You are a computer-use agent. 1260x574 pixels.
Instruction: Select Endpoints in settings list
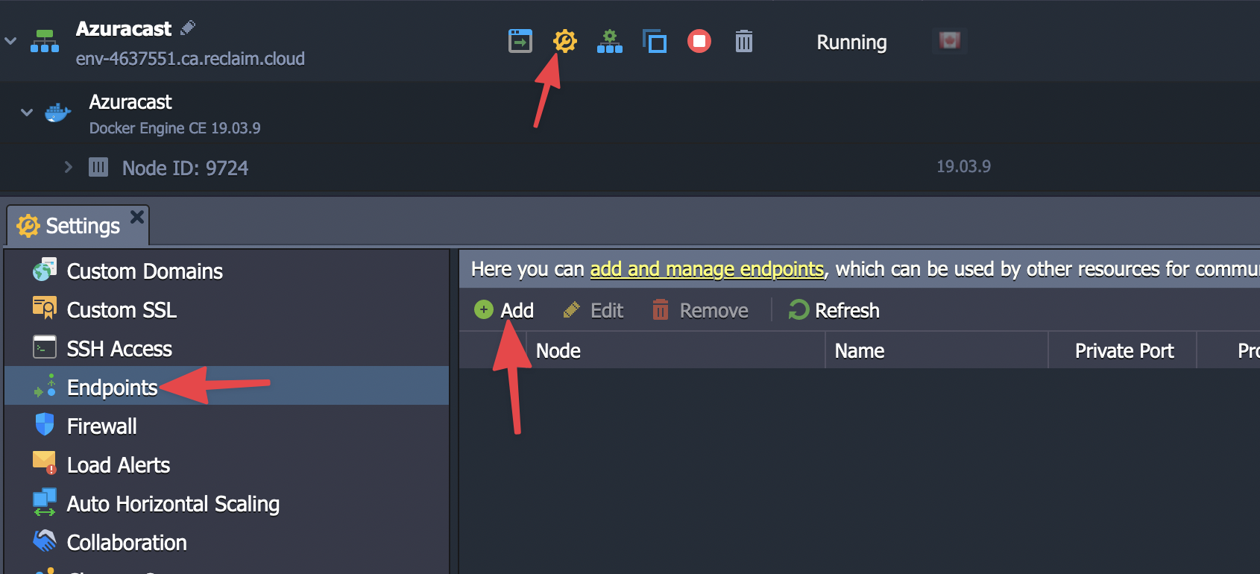(x=227, y=387)
